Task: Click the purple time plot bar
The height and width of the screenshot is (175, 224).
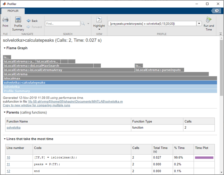Action: tap(204, 158)
